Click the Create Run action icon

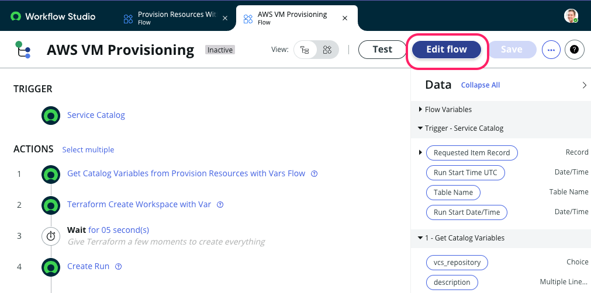tap(50, 267)
